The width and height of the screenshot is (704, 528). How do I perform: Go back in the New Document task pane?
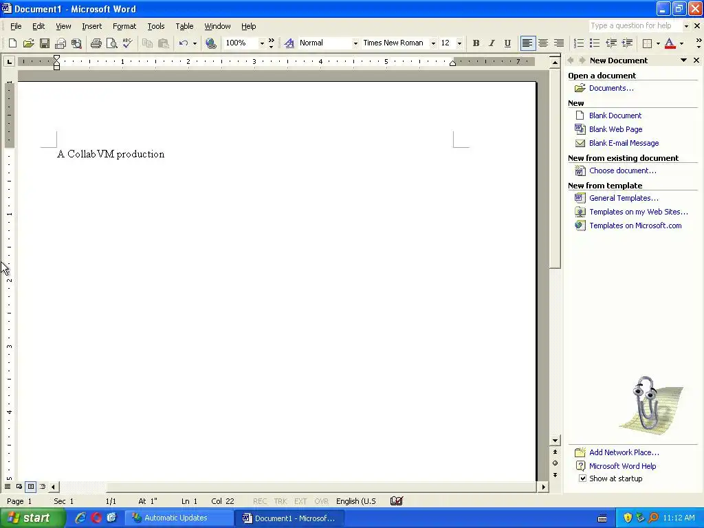tap(571, 60)
